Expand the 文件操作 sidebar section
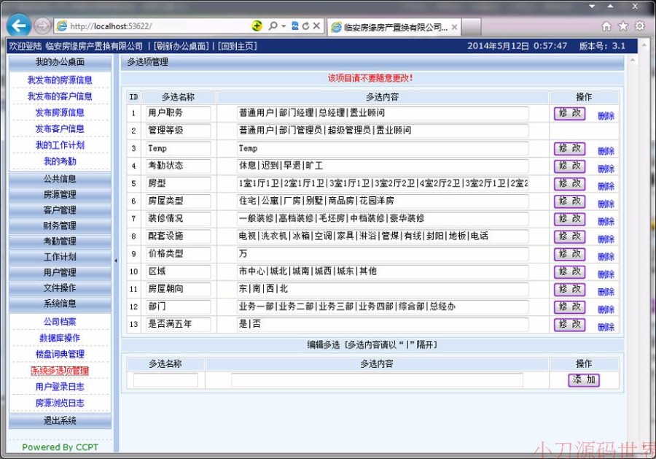656x459 pixels. tap(60, 288)
